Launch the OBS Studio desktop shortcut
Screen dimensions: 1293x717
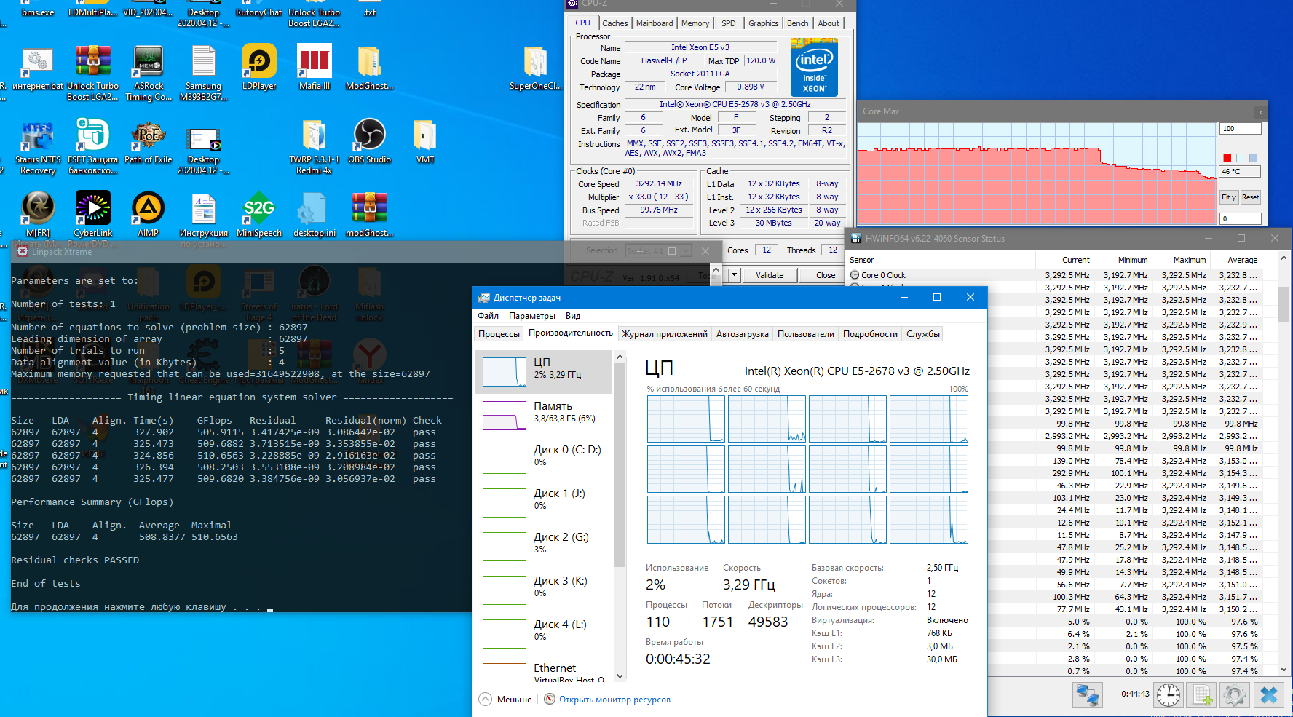click(x=370, y=141)
